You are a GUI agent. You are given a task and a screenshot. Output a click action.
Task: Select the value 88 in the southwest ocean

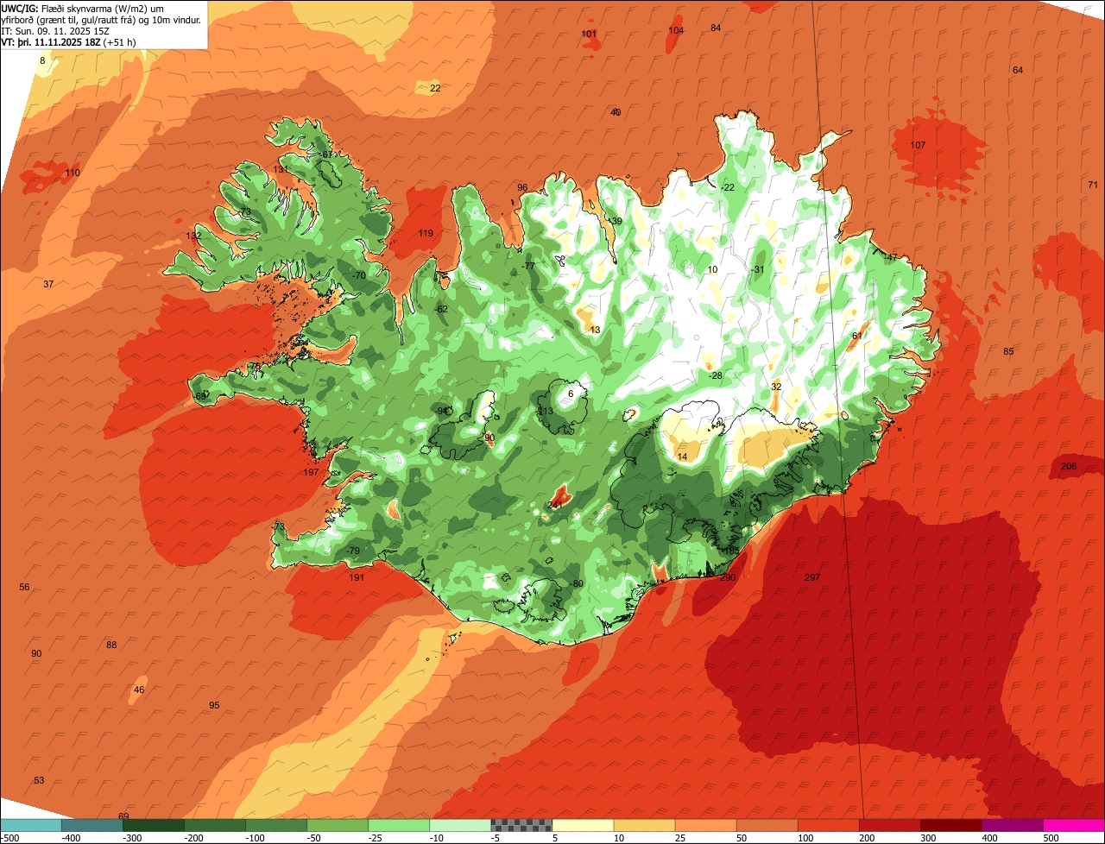(111, 645)
